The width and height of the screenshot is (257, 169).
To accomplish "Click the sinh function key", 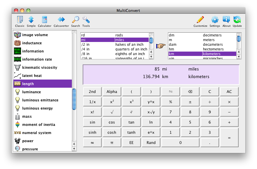I will click(x=92, y=132).
